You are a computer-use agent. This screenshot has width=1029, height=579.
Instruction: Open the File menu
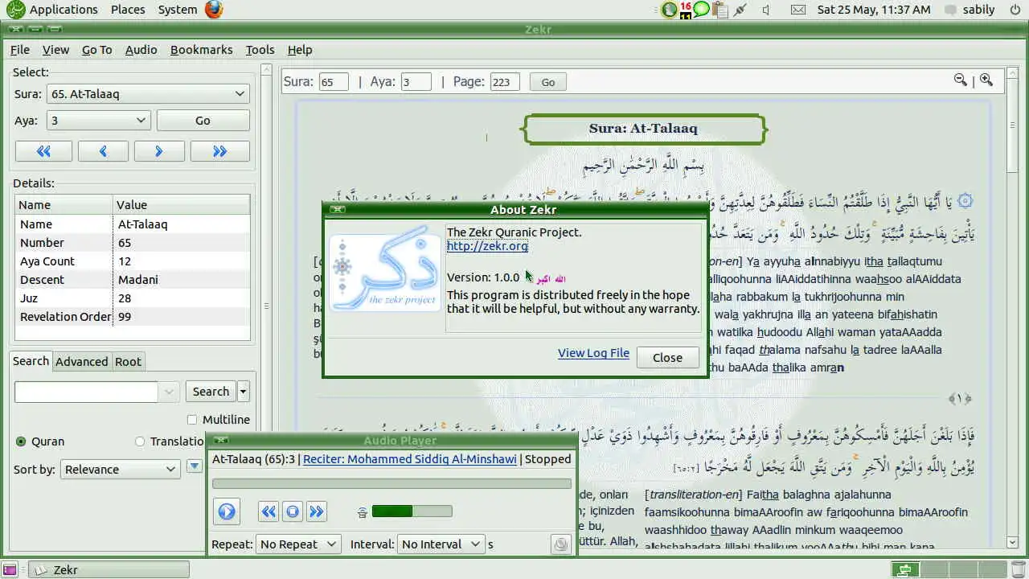(20, 50)
